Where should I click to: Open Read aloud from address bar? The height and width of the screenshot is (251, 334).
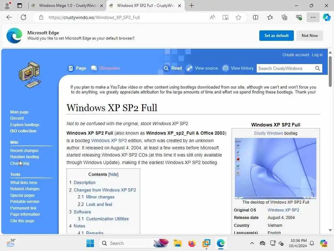212,17
